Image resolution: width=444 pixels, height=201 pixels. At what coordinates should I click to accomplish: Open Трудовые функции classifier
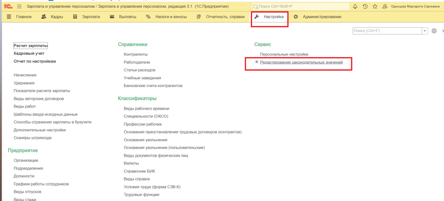pos(142,195)
